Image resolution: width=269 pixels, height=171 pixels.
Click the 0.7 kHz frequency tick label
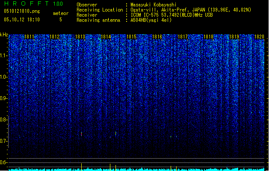[x=3, y=141]
